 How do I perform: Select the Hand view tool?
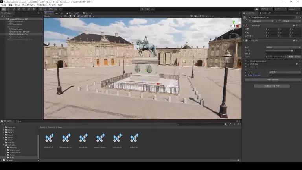(x=4, y=9)
